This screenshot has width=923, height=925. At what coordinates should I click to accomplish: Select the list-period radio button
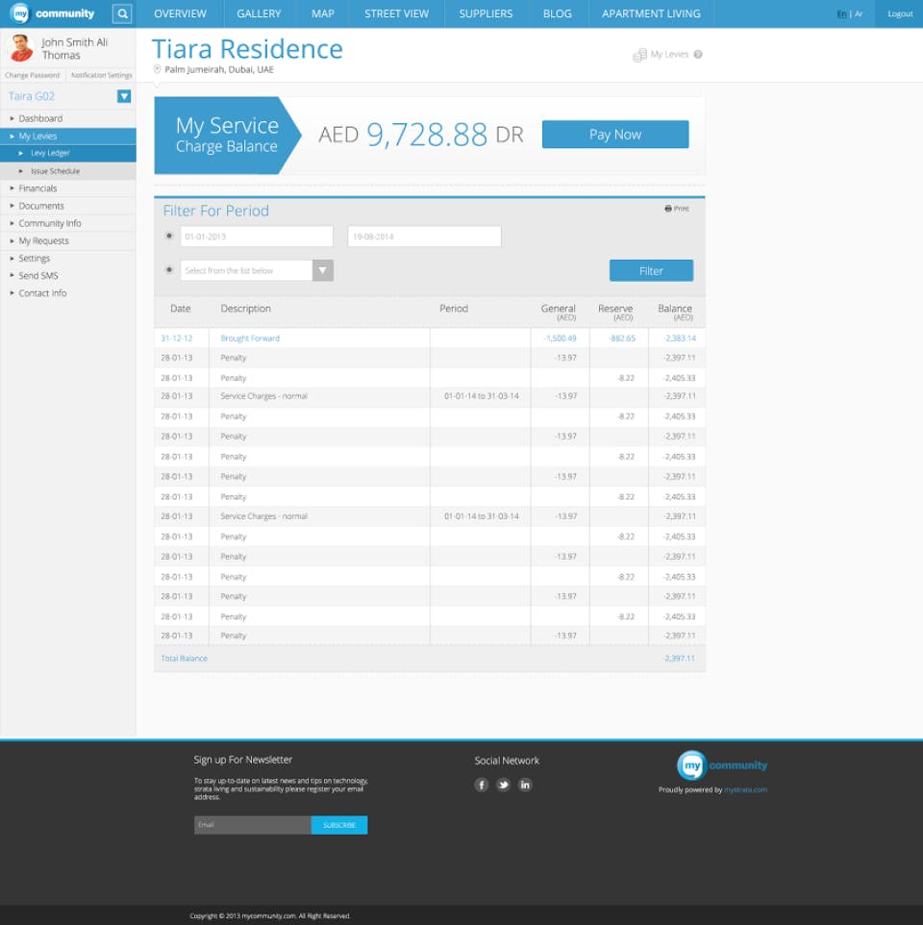[x=169, y=270]
